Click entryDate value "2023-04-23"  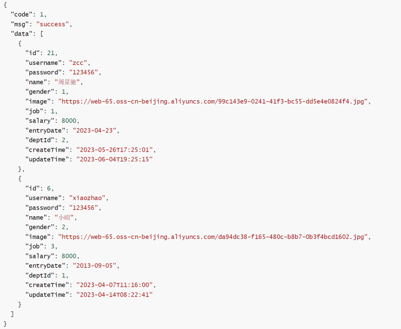[x=96, y=131]
